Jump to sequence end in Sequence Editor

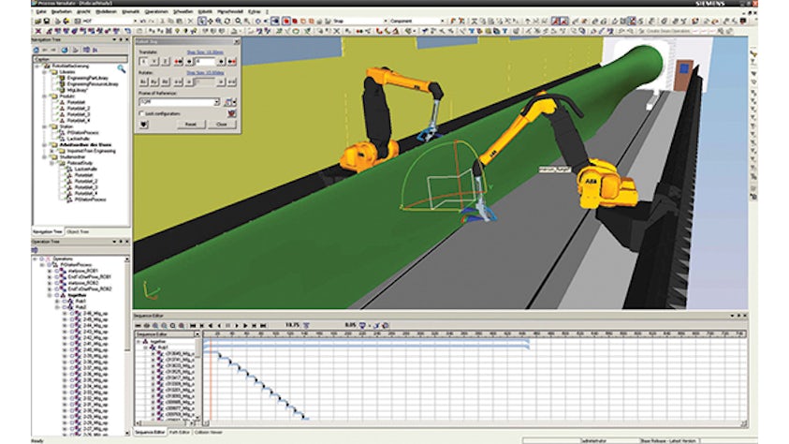pyautogui.click(x=263, y=326)
